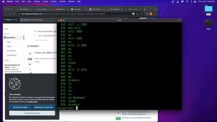Close the New Tab tab
The width and height of the screenshot is (217, 122).
(86, 9)
